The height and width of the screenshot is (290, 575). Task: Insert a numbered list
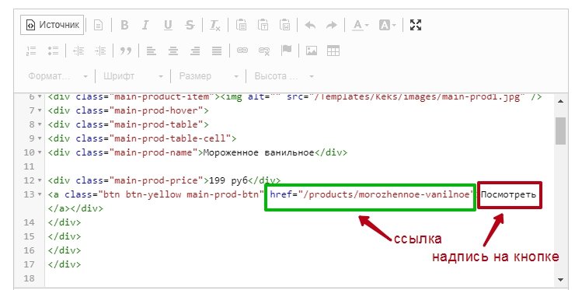pyautogui.click(x=32, y=51)
